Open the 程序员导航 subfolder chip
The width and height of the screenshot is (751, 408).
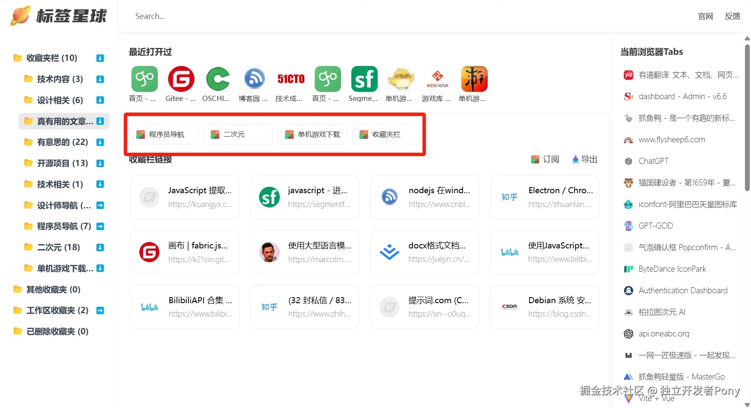click(x=164, y=135)
